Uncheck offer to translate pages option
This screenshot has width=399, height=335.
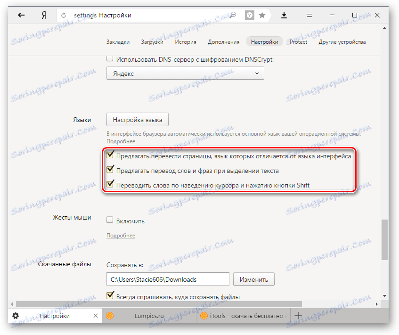[x=110, y=155]
